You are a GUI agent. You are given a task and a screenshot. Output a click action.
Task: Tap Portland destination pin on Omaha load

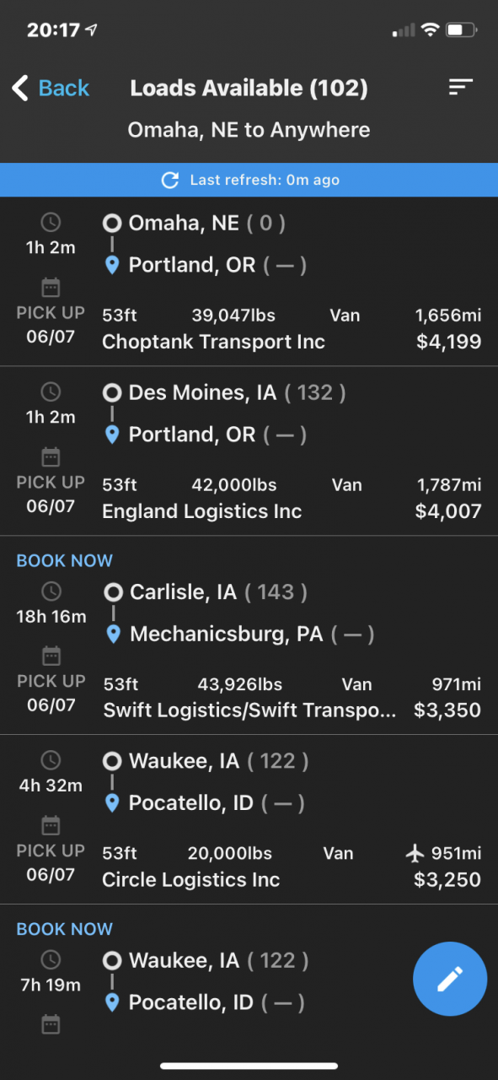point(112,265)
